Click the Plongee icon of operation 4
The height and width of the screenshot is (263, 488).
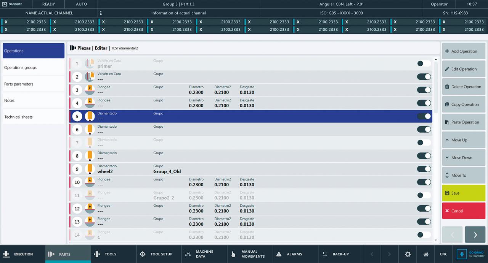(x=90, y=103)
